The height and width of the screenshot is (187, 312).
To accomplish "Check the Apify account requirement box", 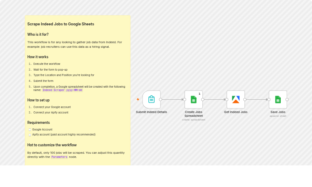I will [x=30, y=135].
